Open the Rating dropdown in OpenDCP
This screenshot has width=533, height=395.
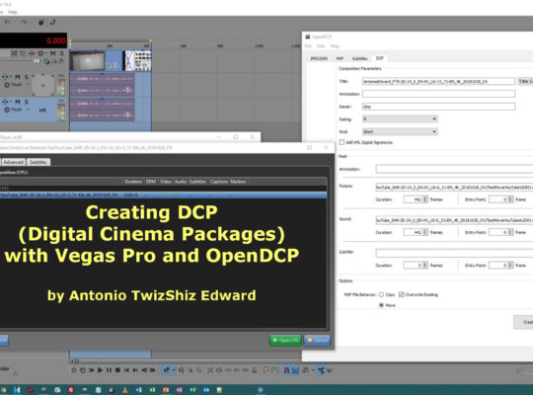pos(400,119)
